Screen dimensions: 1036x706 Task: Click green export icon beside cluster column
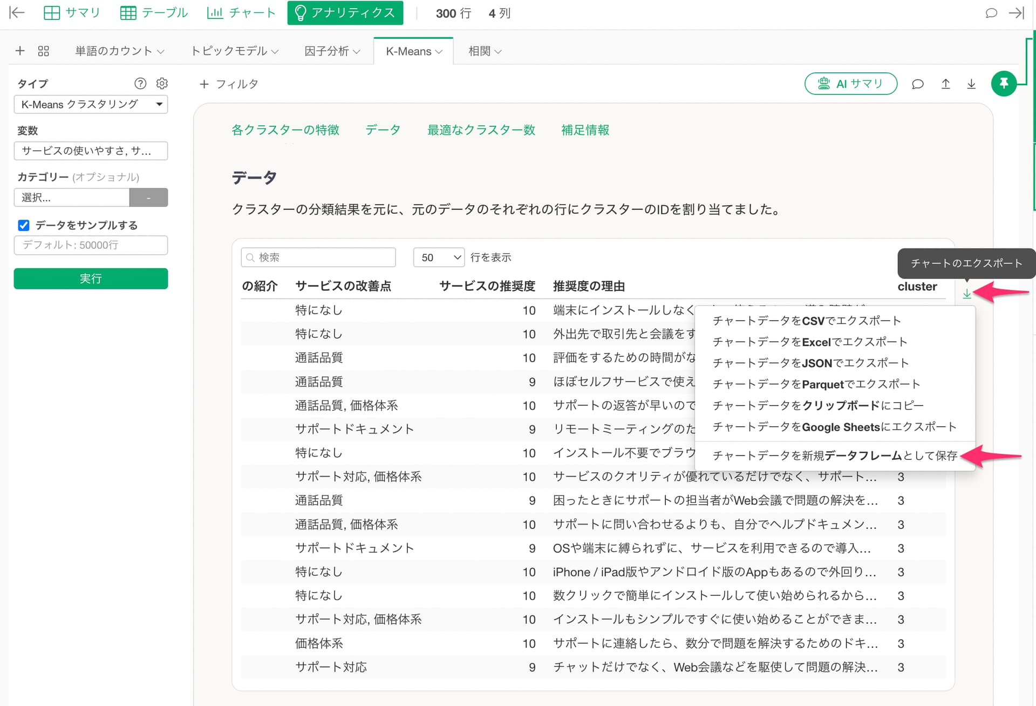(967, 294)
